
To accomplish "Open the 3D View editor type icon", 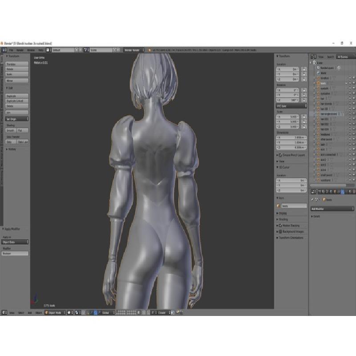I will click(4, 313).
